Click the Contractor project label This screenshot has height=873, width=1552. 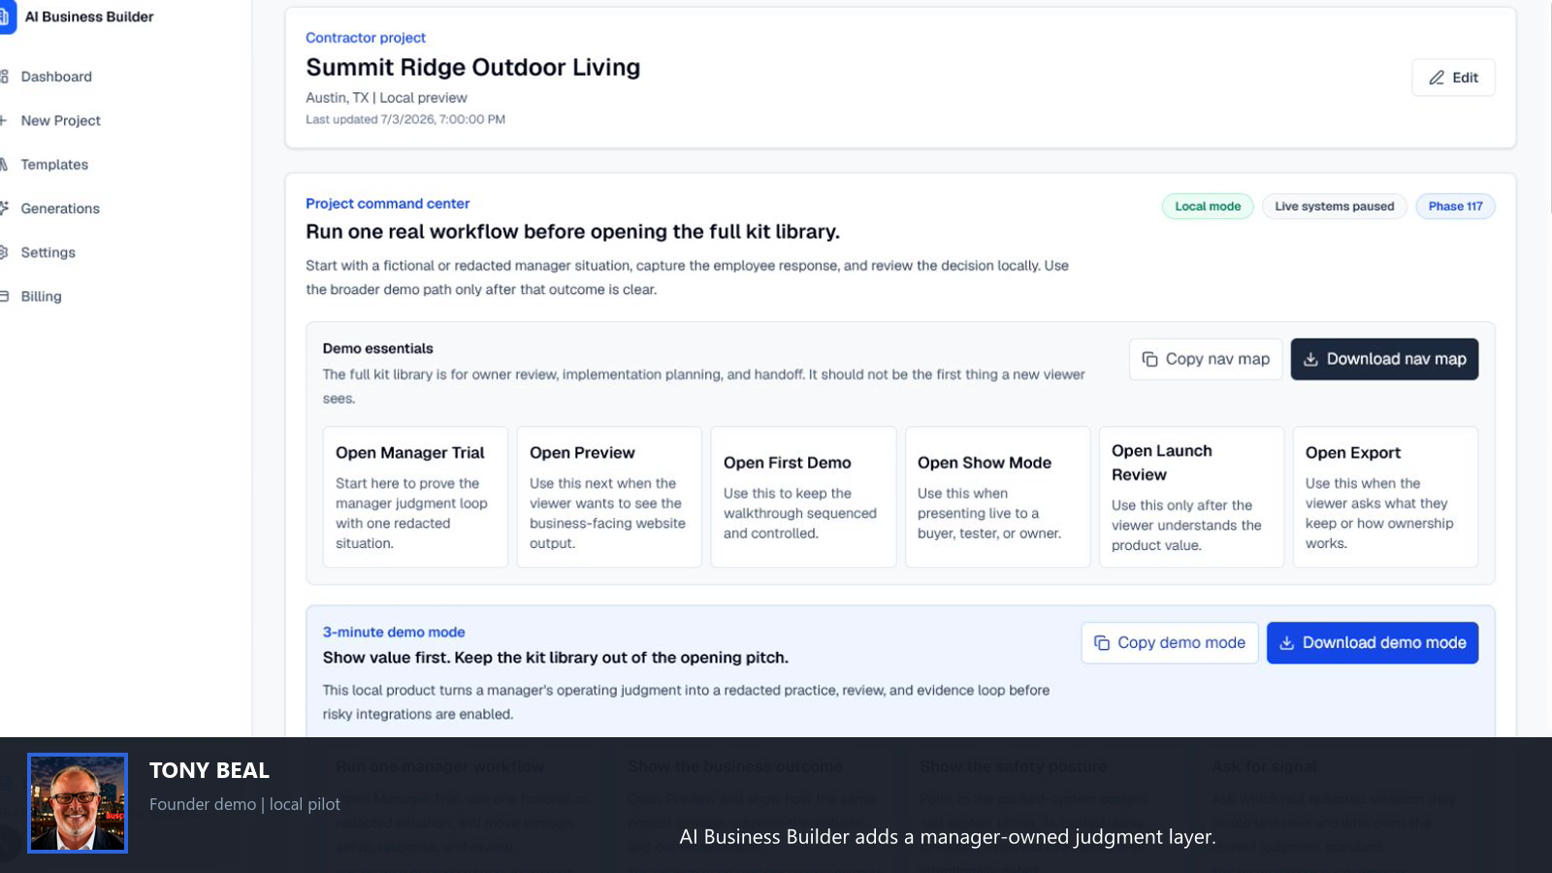pos(366,38)
